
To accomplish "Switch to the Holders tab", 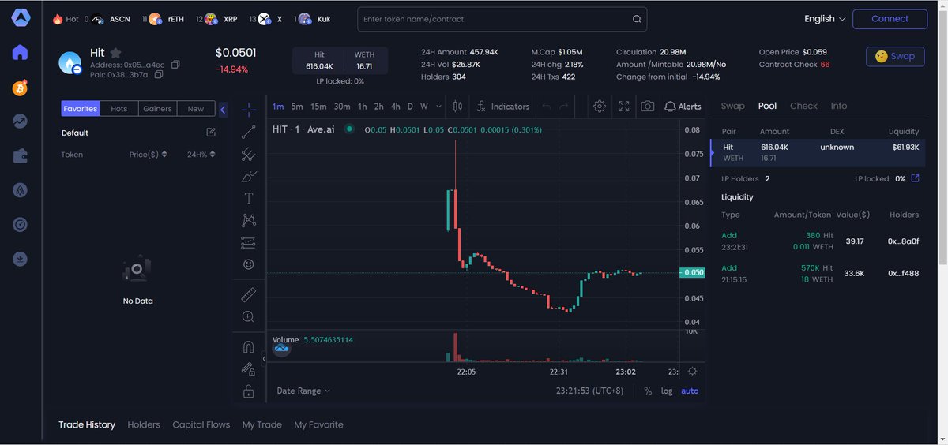I will click(144, 424).
